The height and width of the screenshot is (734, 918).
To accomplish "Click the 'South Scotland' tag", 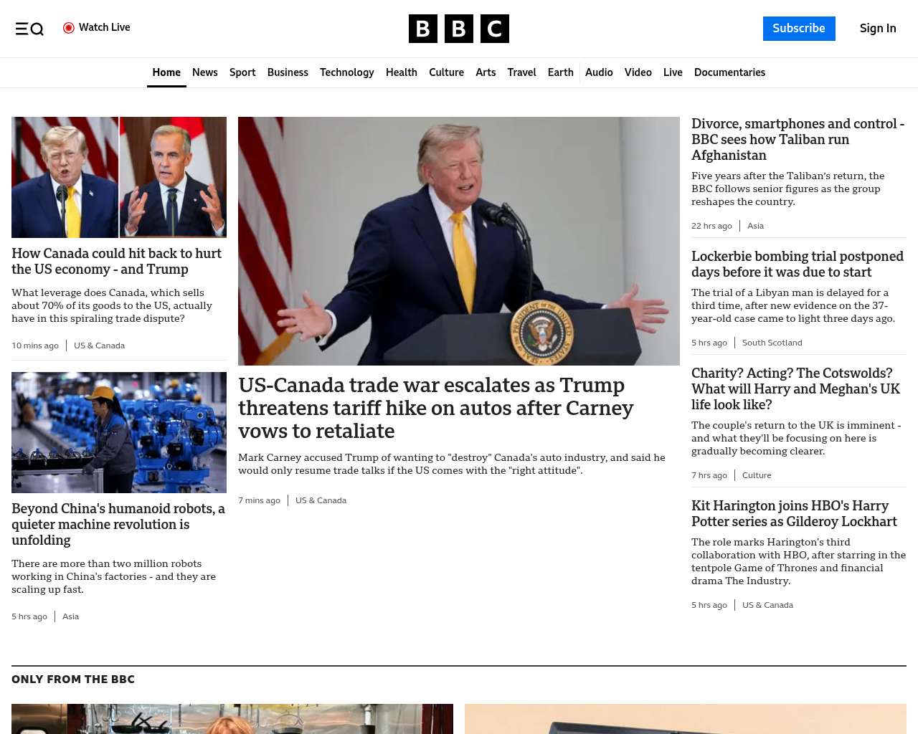I will 772,343.
